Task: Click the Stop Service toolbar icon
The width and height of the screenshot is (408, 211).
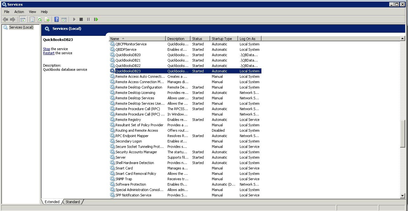Action: (x=81, y=19)
